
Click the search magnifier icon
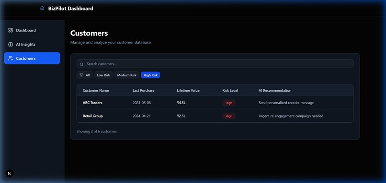(x=81, y=65)
